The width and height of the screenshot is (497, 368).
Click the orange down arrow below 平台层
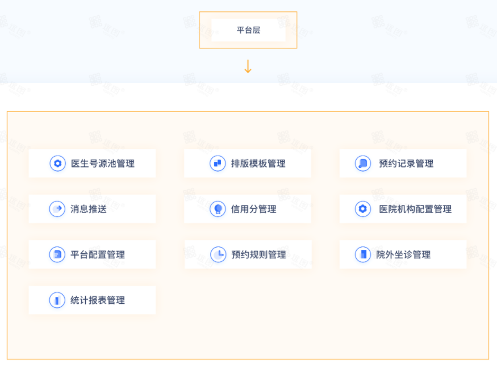[x=248, y=66]
